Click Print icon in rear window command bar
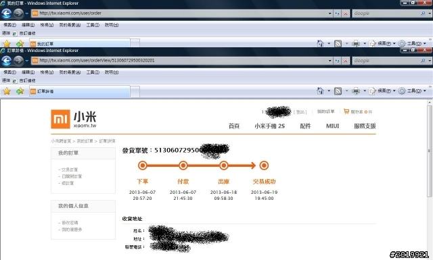433x260 pixels. click(x=356, y=43)
